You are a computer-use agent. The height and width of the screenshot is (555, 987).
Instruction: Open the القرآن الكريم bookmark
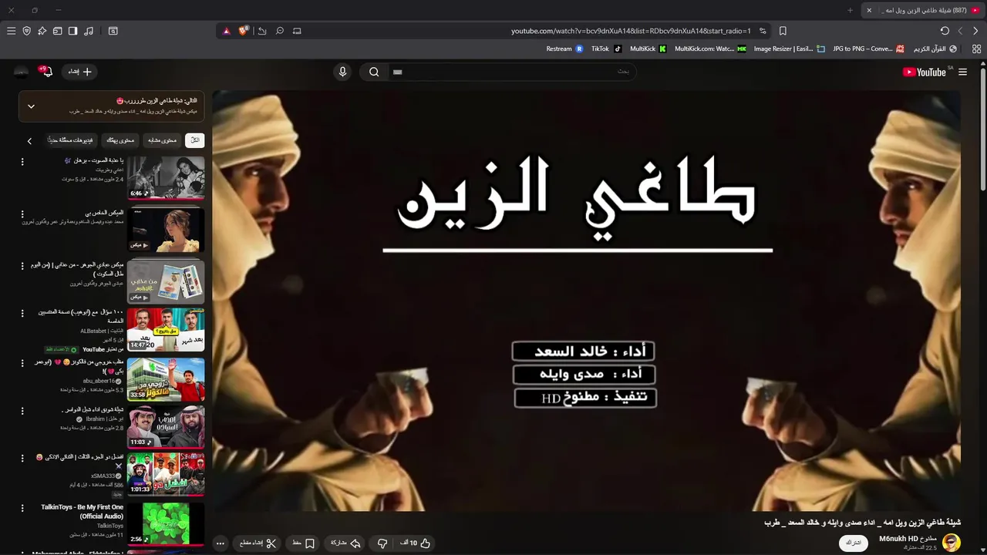click(x=935, y=49)
